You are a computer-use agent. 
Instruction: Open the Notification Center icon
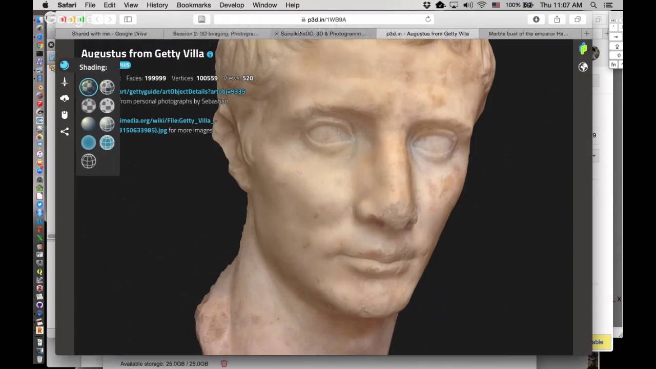(x=608, y=5)
